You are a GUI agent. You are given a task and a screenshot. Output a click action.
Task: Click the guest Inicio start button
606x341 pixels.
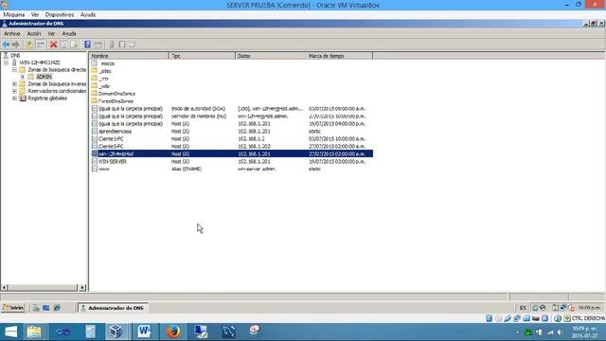point(13,308)
